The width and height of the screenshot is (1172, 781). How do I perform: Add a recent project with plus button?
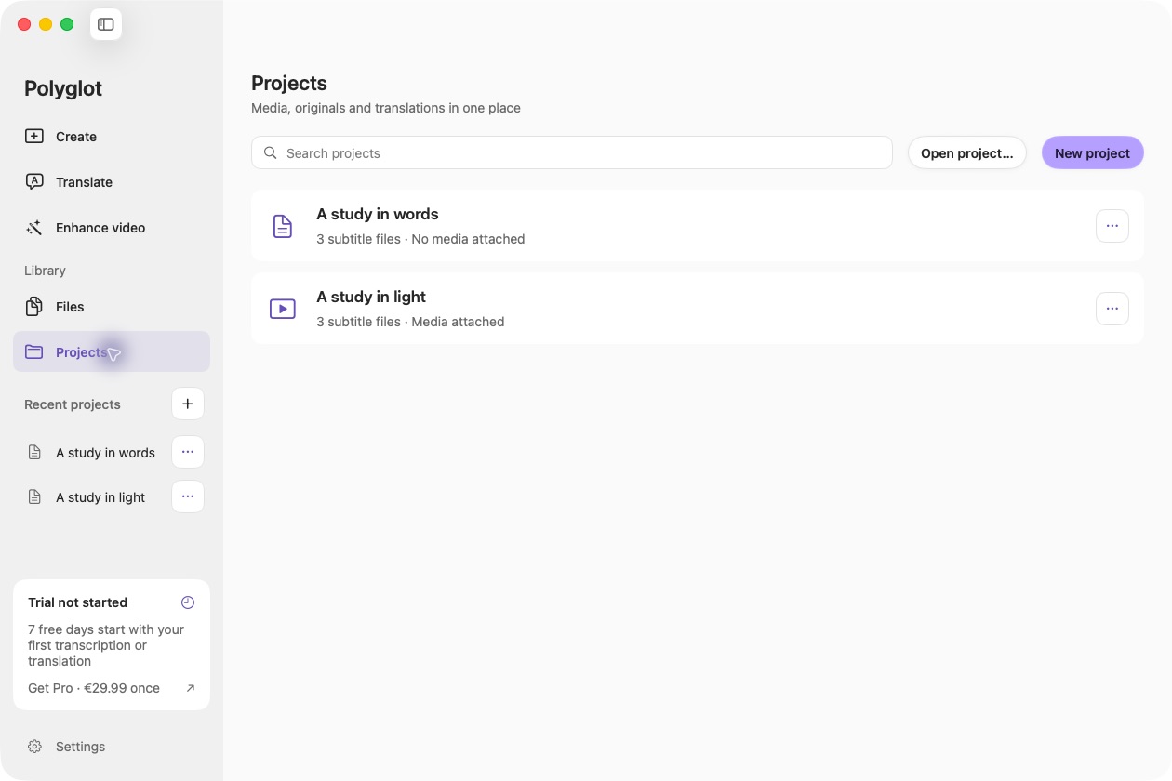click(x=188, y=404)
